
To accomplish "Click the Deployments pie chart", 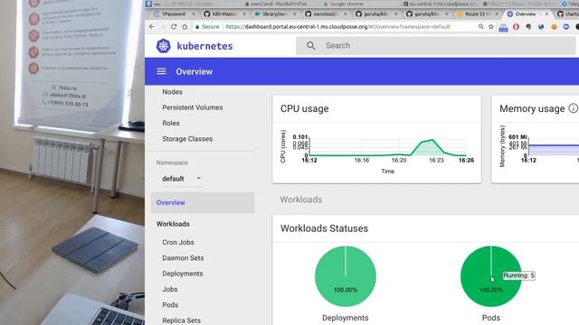I will [x=346, y=276].
